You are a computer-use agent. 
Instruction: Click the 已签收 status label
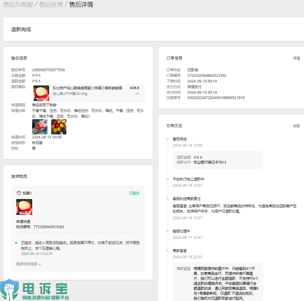click(134, 193)
